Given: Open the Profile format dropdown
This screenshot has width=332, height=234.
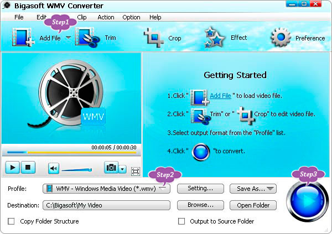Looking at the screenshot, I should pos(106,189).
